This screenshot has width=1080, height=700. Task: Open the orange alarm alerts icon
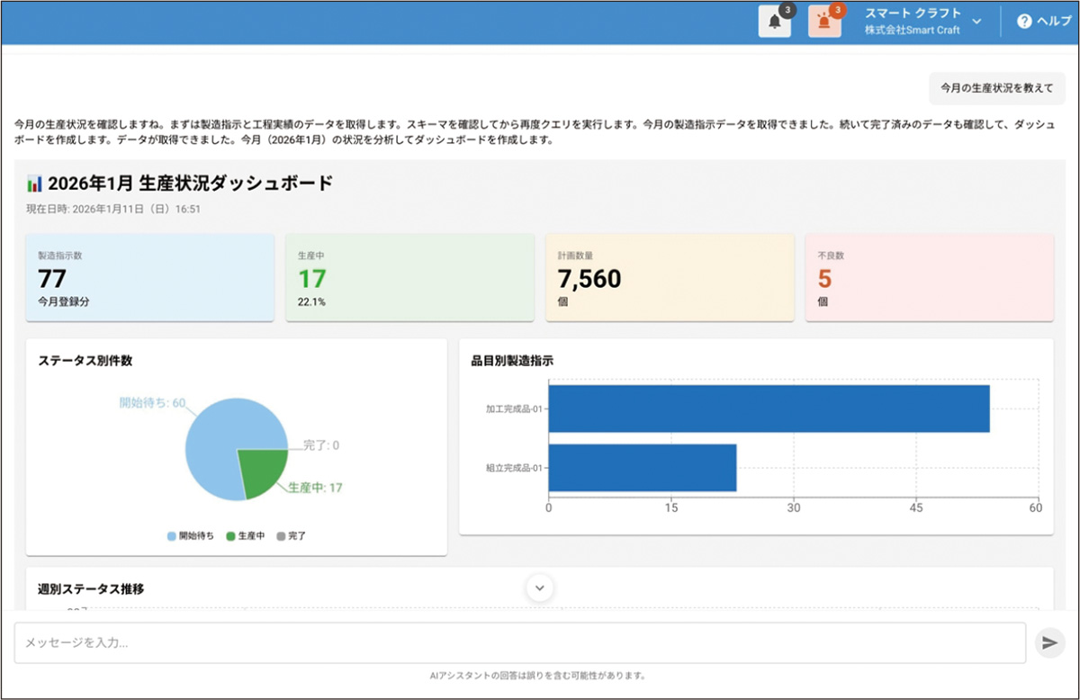pos(824,22)
